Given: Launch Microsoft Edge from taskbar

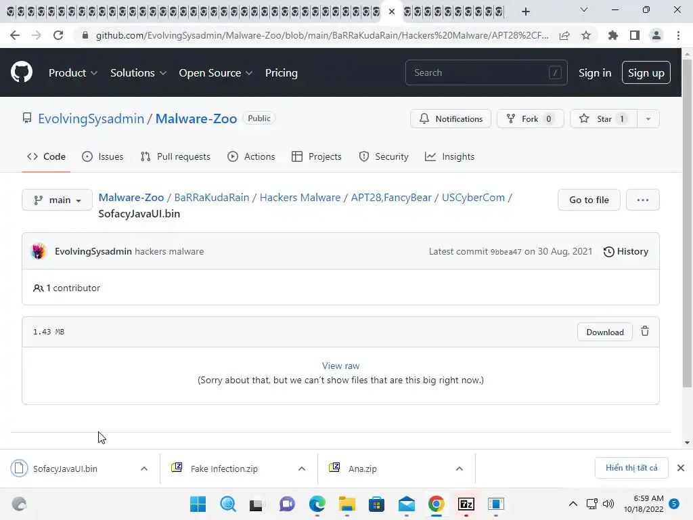Looking at the screenshot, I should [317, 504].
